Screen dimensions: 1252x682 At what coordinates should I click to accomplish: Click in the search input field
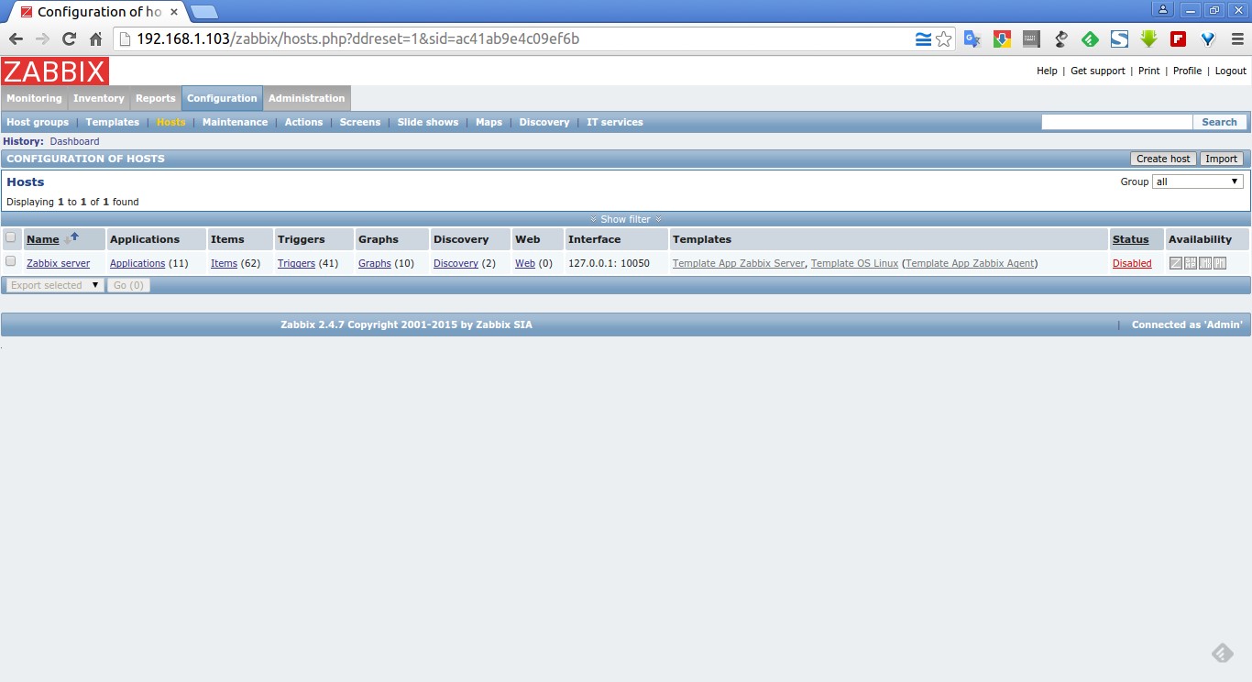pos(1117,122)
